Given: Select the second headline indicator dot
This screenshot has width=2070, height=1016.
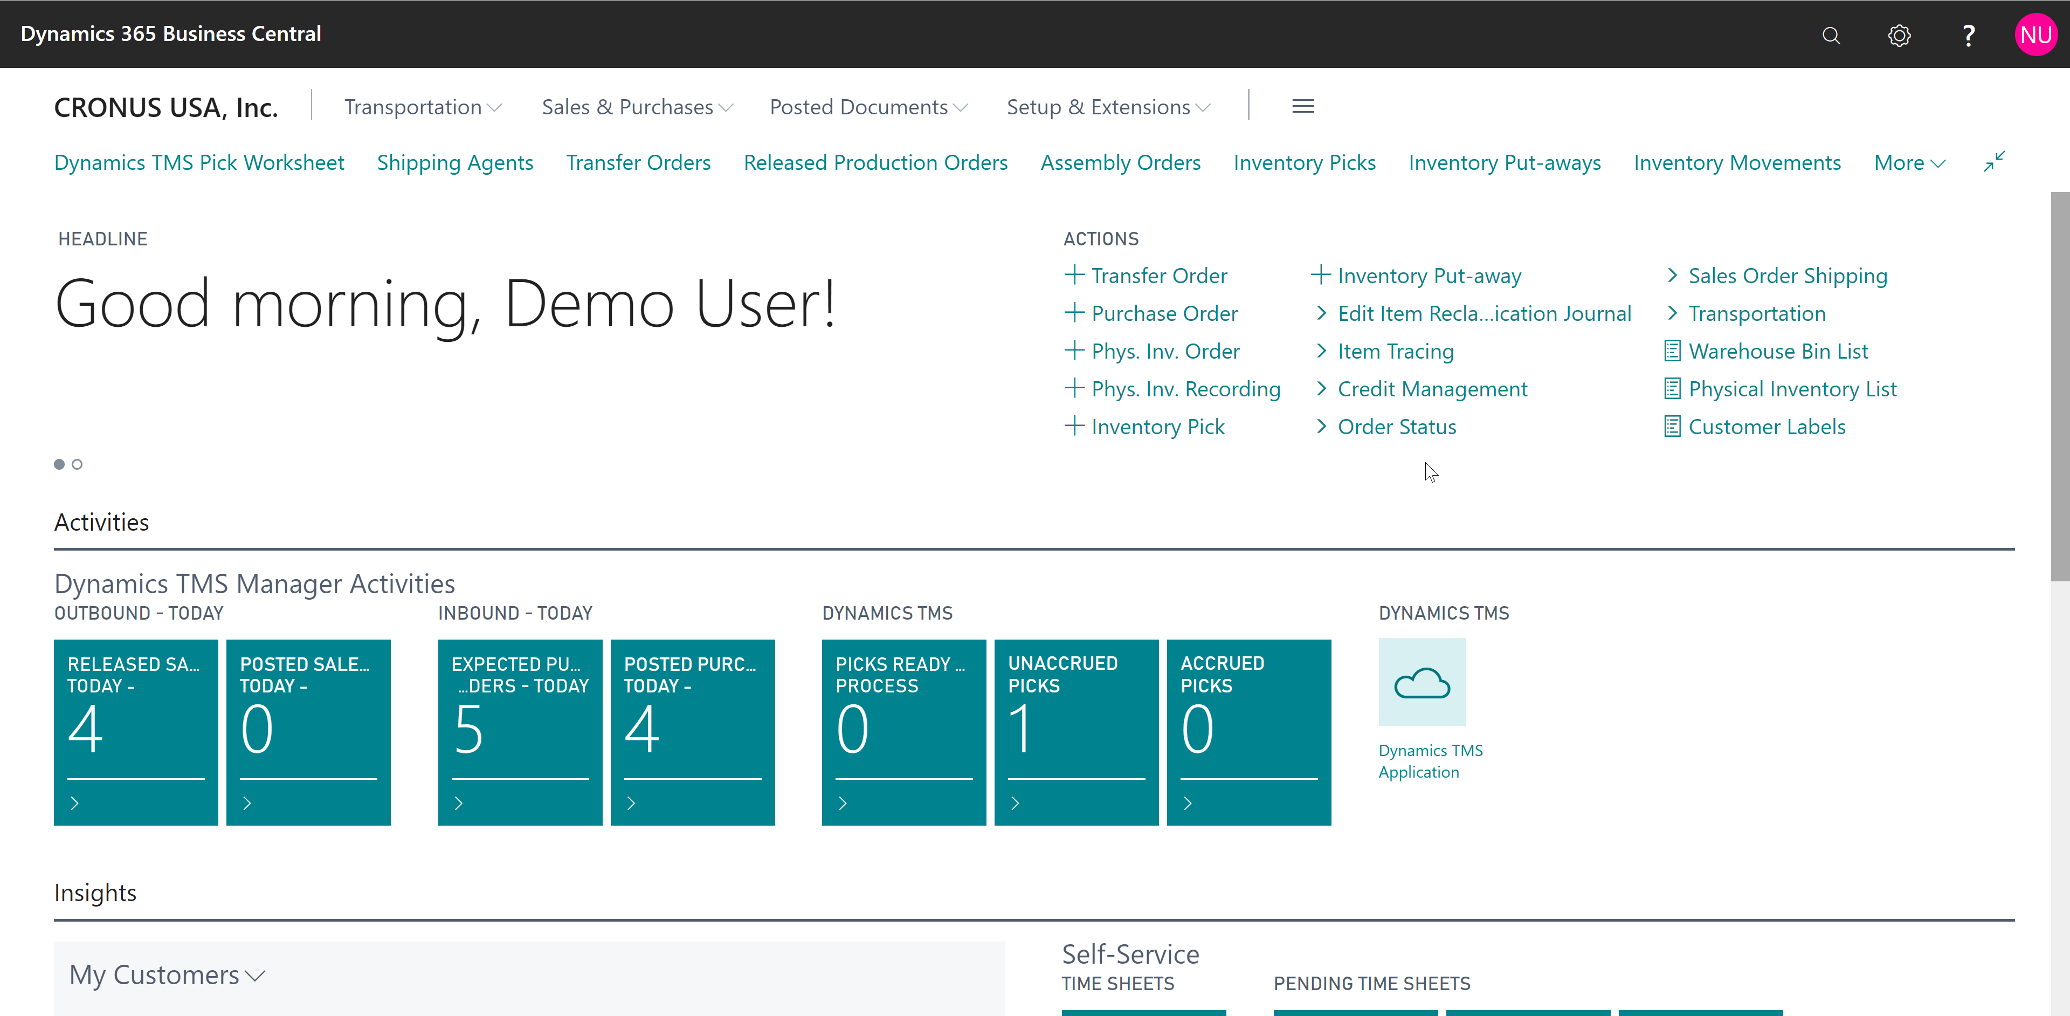Looking at the screenshot, I should (x=77, y=464).
